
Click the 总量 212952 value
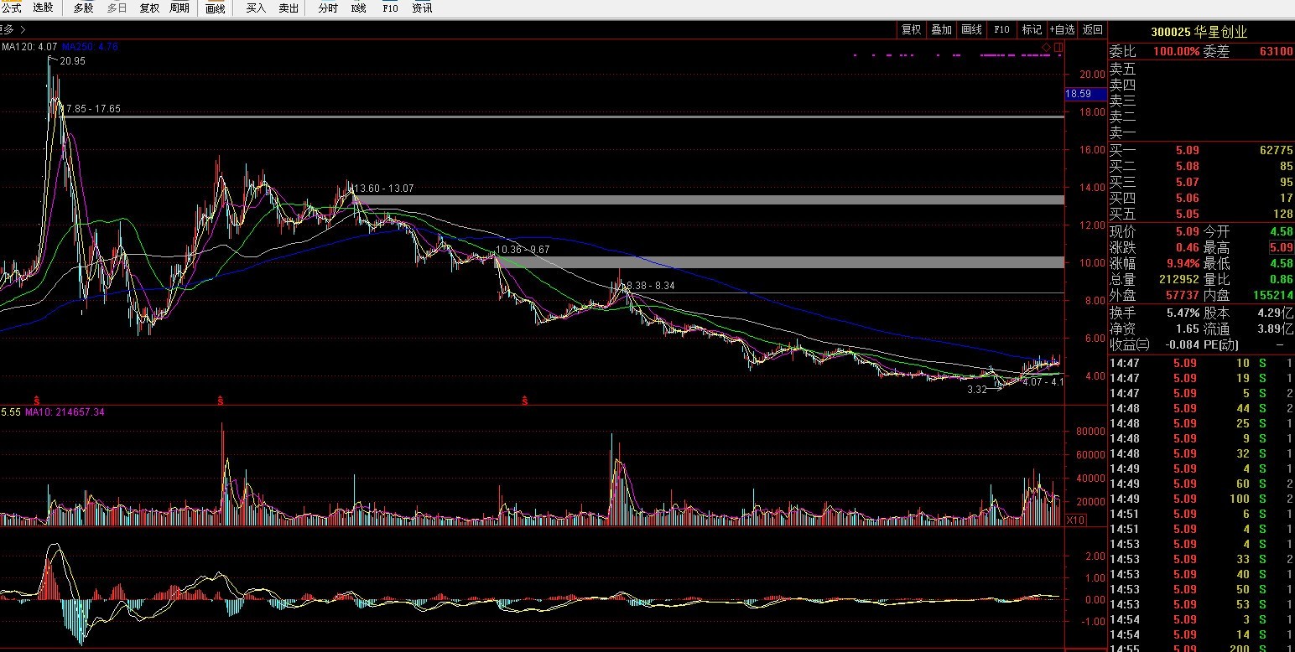(x=1178, y=279)
